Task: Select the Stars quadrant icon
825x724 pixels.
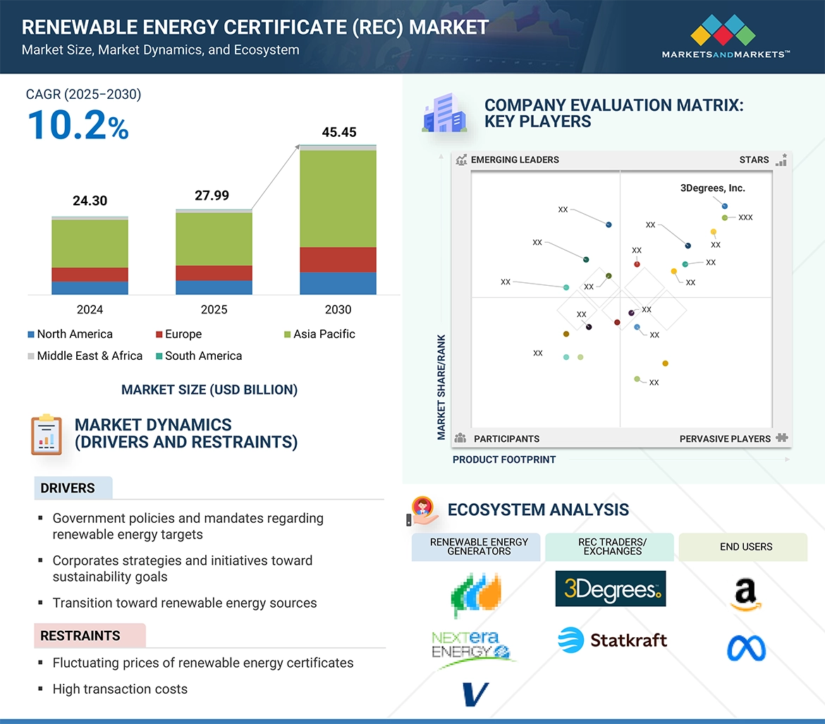Action: [x=781, y=159]
